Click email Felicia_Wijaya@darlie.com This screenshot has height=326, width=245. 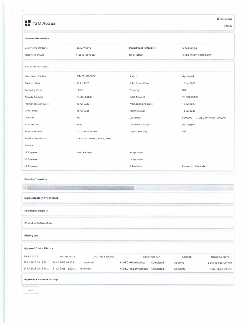(197, 55)
